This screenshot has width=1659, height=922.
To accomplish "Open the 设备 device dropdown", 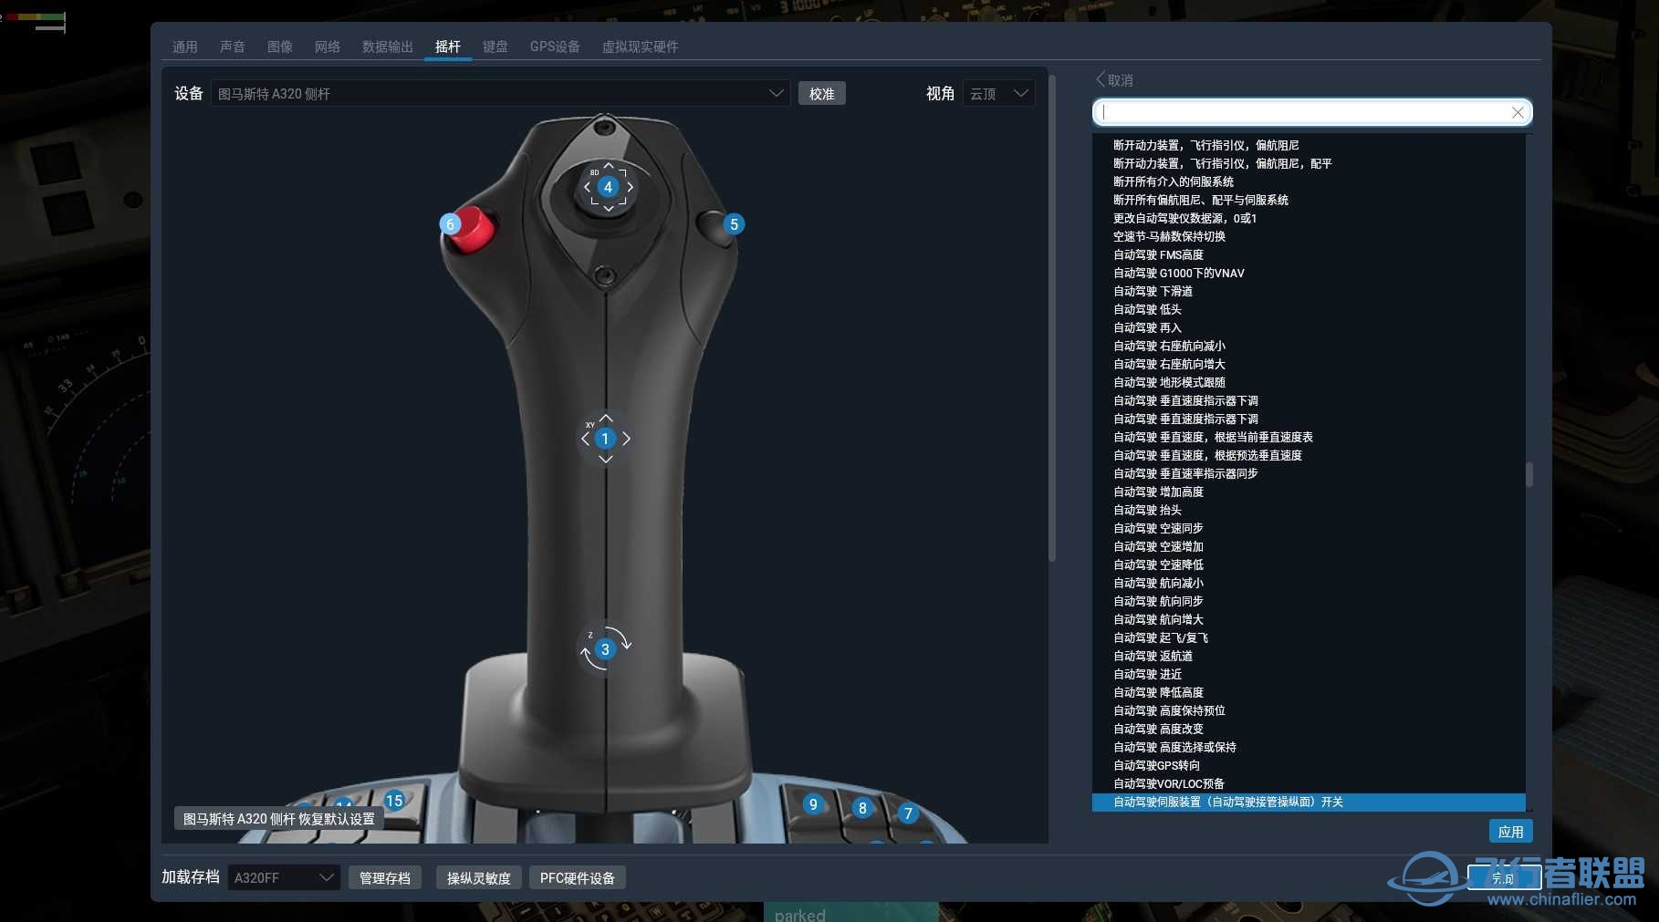I will pos(500,93).
